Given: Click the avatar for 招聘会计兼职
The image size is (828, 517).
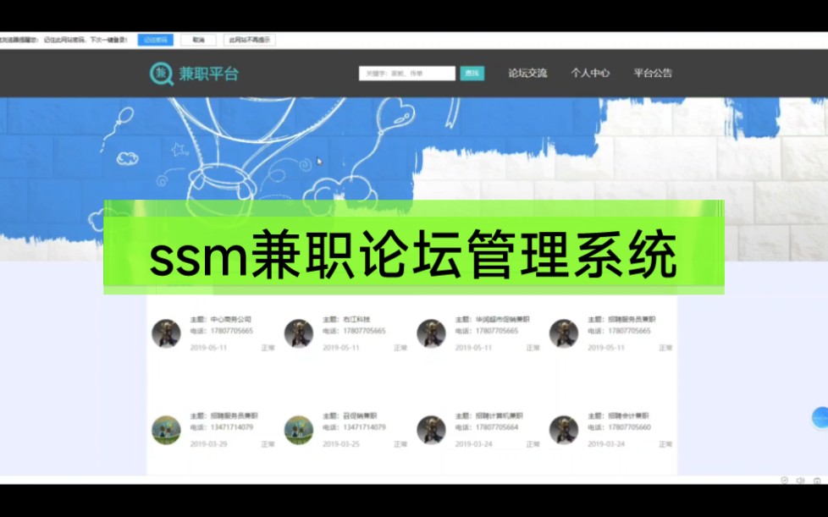Looking at the screenshot, I should pos(563,430).
